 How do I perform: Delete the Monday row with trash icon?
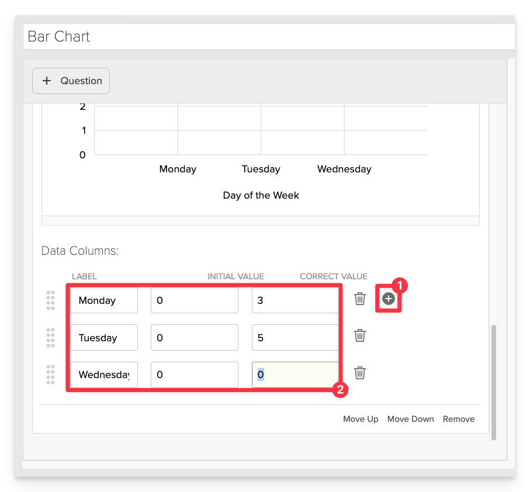359,299
